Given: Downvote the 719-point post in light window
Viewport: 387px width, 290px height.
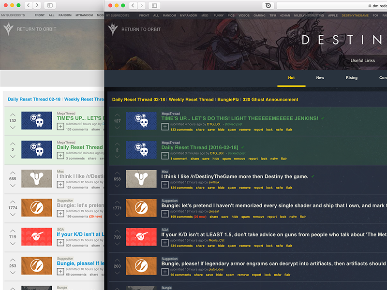Looking at the screenshot, I should click(x=13, y=244).
